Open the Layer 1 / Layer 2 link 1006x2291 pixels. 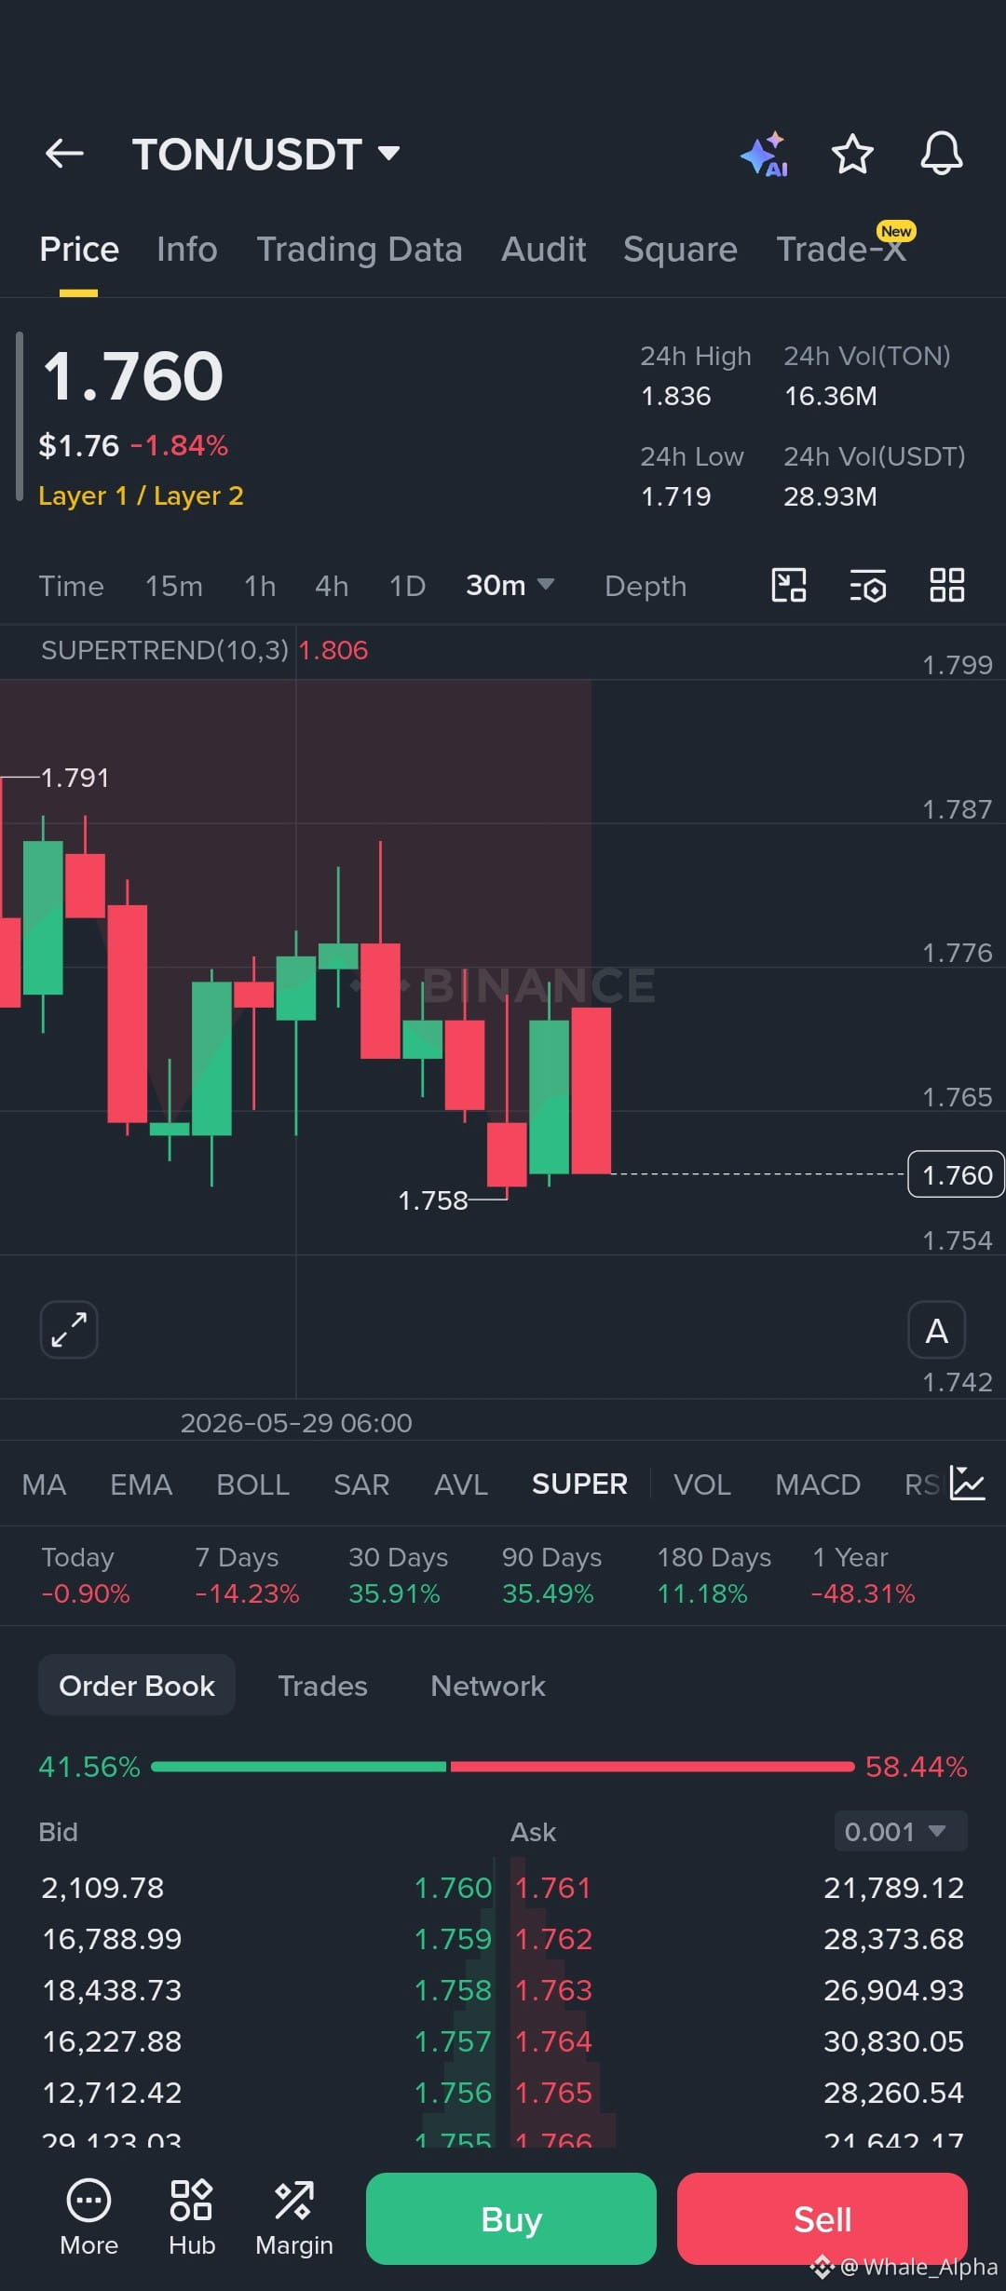141,495
